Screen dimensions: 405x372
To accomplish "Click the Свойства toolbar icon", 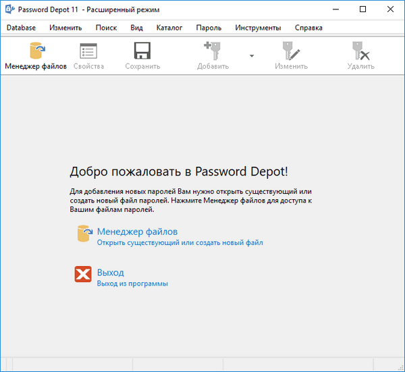I will 88,51.
